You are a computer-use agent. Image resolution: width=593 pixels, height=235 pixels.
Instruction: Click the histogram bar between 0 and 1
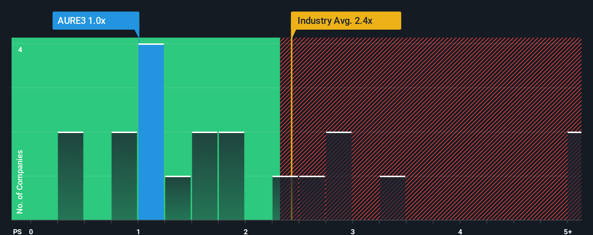71,176
